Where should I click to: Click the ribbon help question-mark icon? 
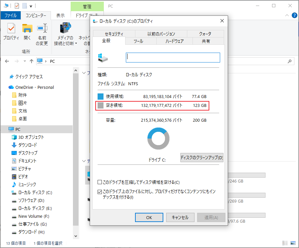click(294, 15)
